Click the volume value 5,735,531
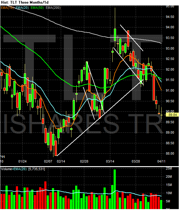Image resolution: width=179 pixels, height=210 pixels. click(x=37, y=169)
